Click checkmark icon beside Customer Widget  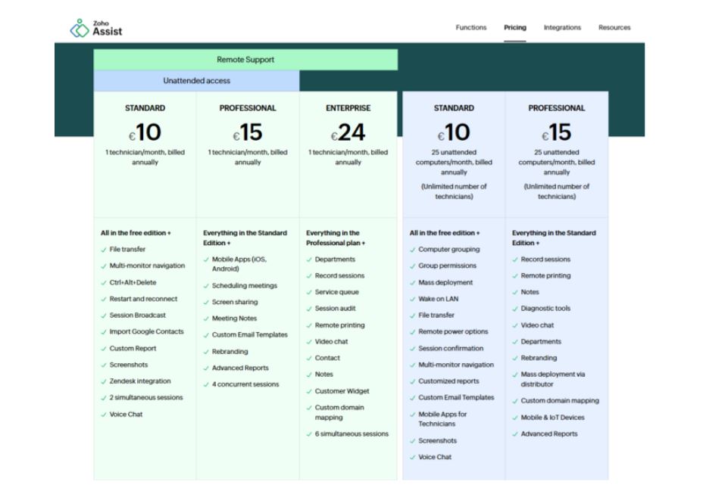pyautogui.click(x=309, y=391)
